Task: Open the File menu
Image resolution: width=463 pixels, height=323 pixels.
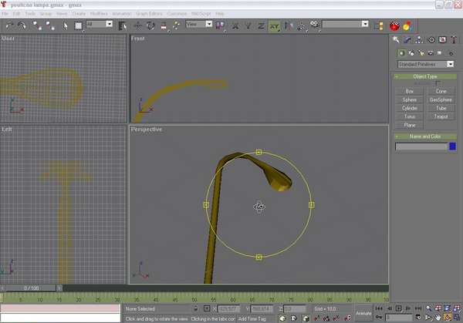Action: 5,14
